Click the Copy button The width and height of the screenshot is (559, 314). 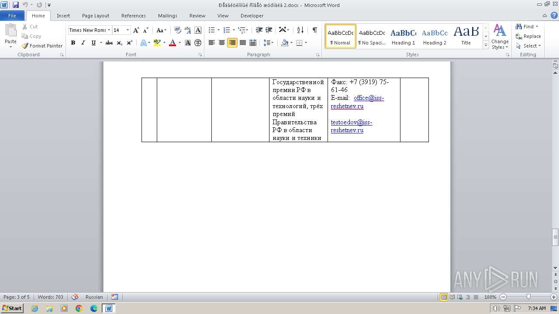(31, 36)
